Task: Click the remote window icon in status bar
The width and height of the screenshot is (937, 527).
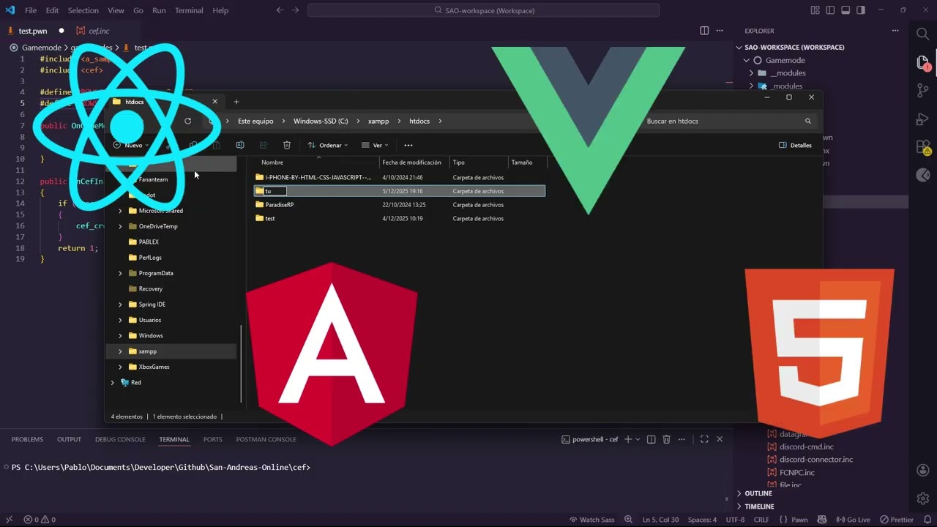Action: 10,520
